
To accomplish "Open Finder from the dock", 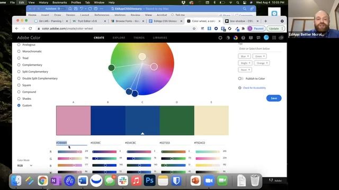I will click(x=16, y=180).
